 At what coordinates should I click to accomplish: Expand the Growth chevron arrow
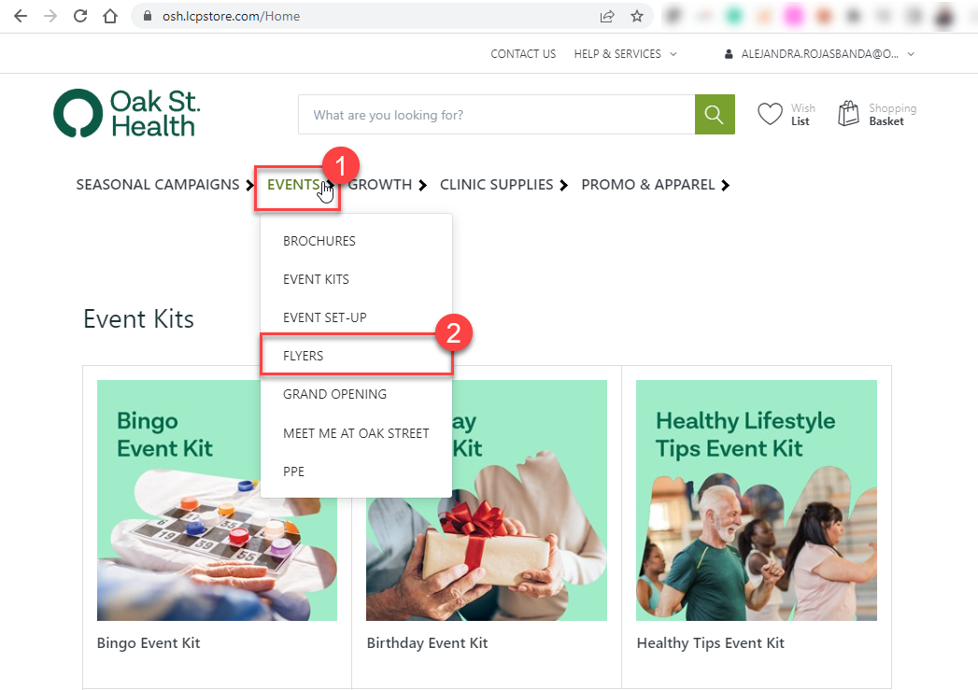point(423,185)
